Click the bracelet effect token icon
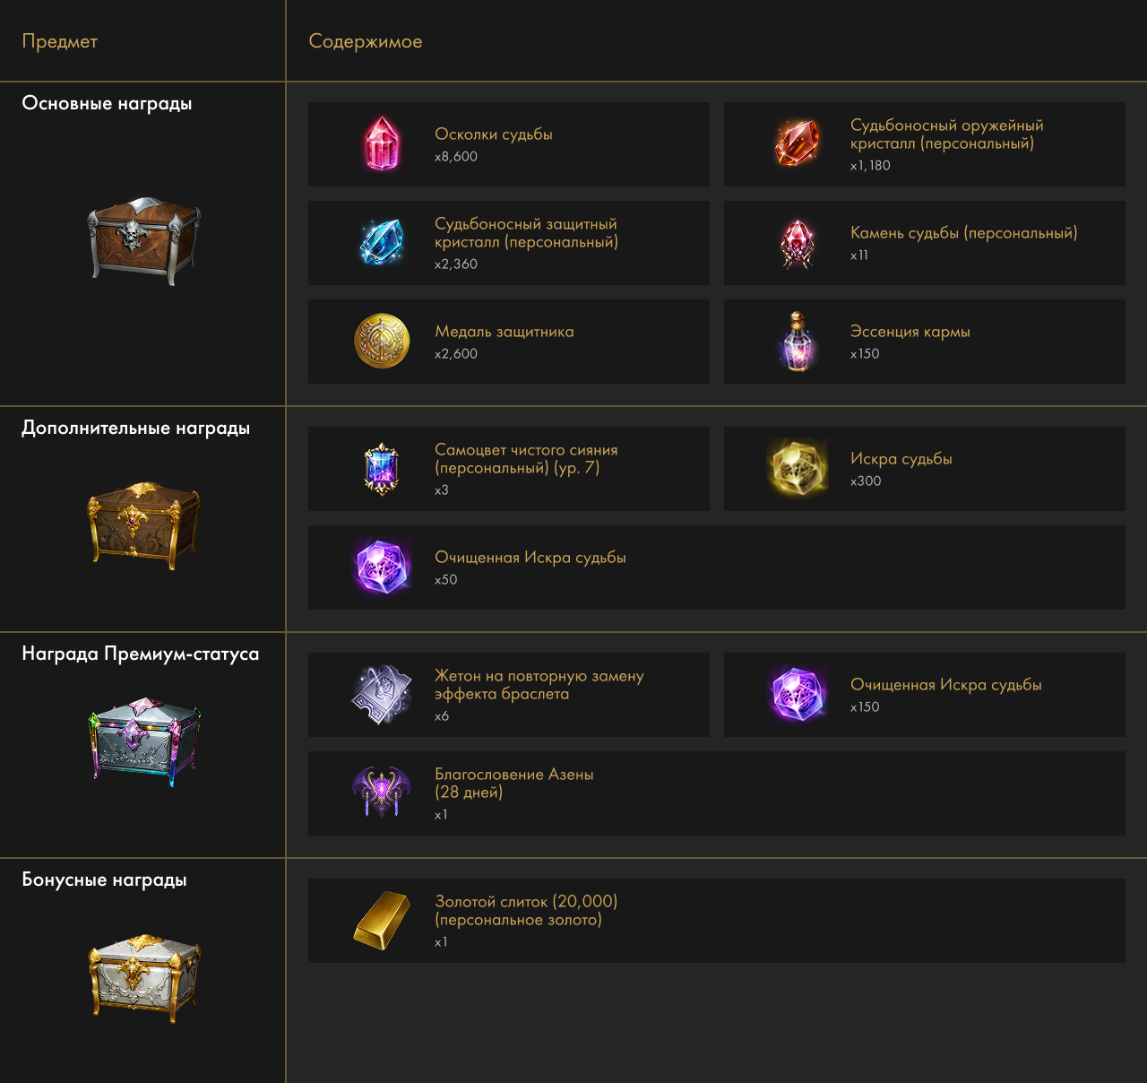Image resolution: width=1147 pixels, height=1083 pixels. tap(382, 695)
